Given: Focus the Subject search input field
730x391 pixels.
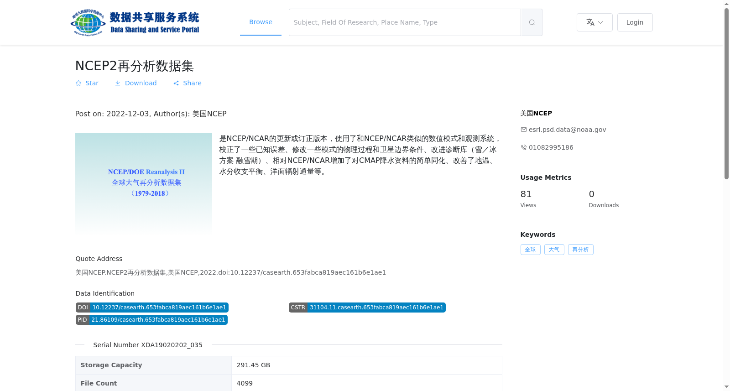Looking at the screenshot, I should [x=405, y=22].
